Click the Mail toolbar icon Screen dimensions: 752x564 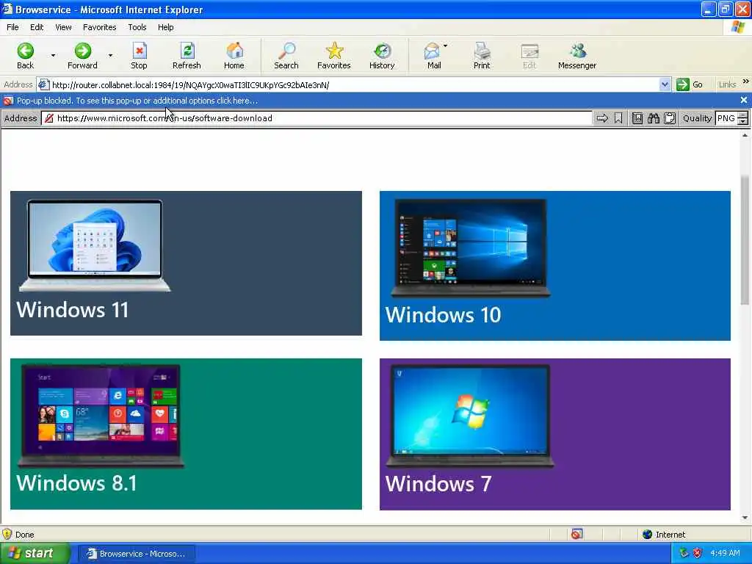pos(433,56)
